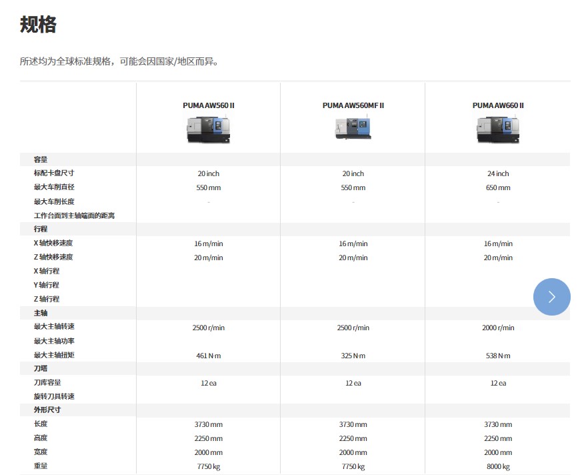Screen dimensions: 584x475
Task: Click the 高度 row label
Action: 41,438
